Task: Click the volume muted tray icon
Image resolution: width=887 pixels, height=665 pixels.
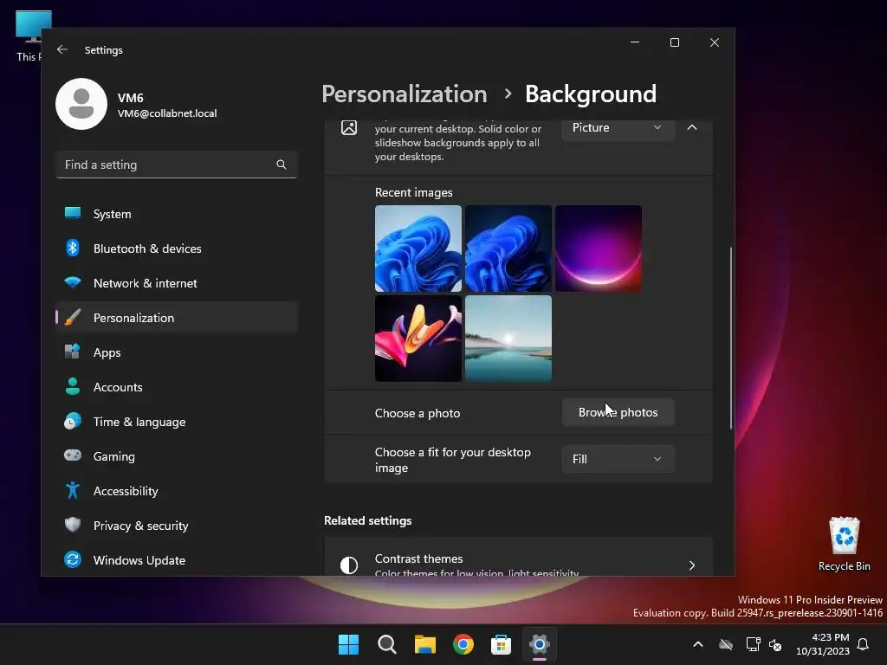Action: [x=775, y=644]
